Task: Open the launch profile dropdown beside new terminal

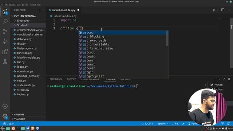Action: pyautogui.click(x=220, y=79)
